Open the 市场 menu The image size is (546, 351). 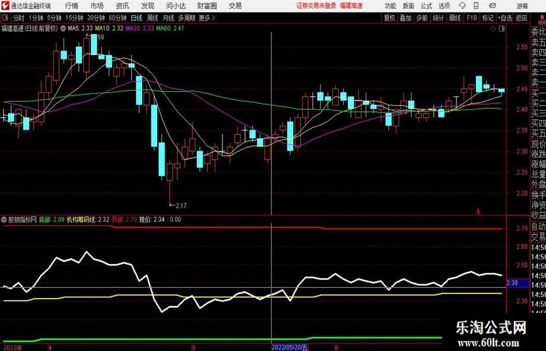click(97, 6)
